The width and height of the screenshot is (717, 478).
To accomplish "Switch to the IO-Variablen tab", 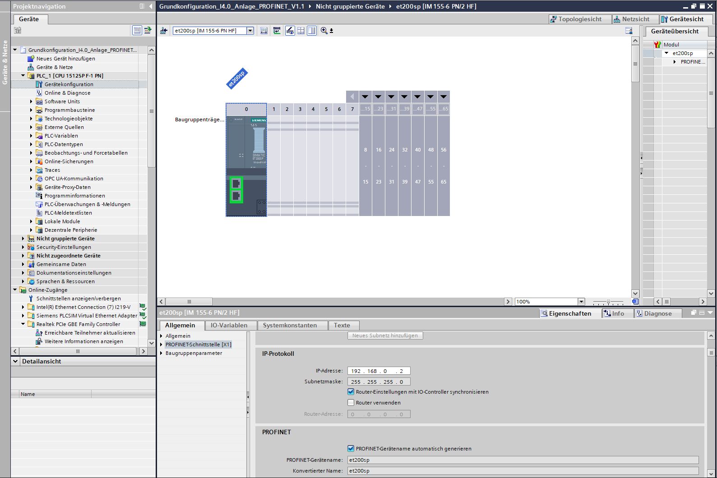I will coord(229,325).
